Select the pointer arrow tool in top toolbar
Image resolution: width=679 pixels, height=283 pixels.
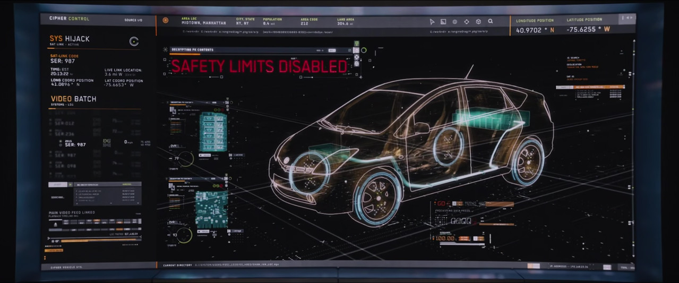432,22
